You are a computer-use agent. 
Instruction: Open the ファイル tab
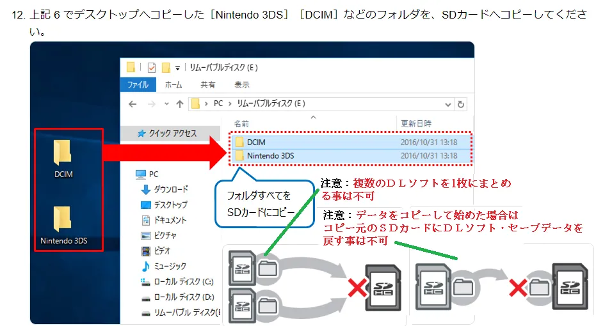point(138,84)
